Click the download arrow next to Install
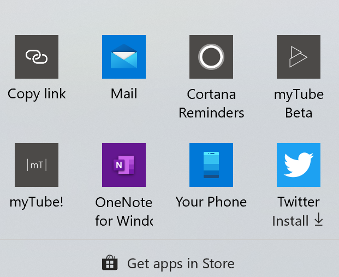 (x=318, y=220)
